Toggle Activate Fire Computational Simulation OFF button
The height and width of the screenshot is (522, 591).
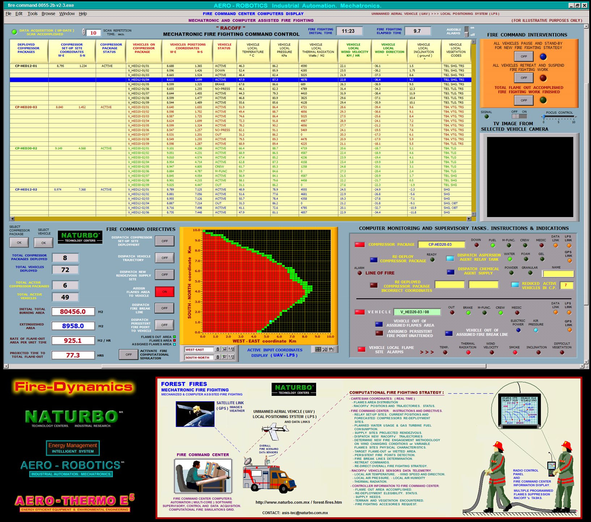[x=128, y=355]
